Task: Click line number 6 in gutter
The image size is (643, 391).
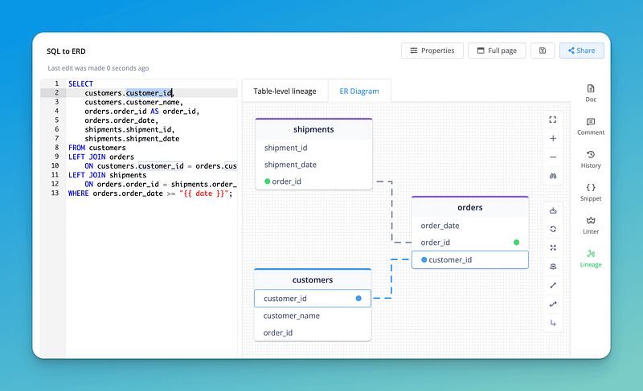Action: click(x=57, y=129)
